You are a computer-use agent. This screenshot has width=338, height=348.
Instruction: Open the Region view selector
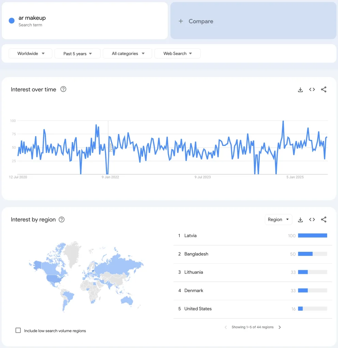pyautogui.click(x=278, y=220)
